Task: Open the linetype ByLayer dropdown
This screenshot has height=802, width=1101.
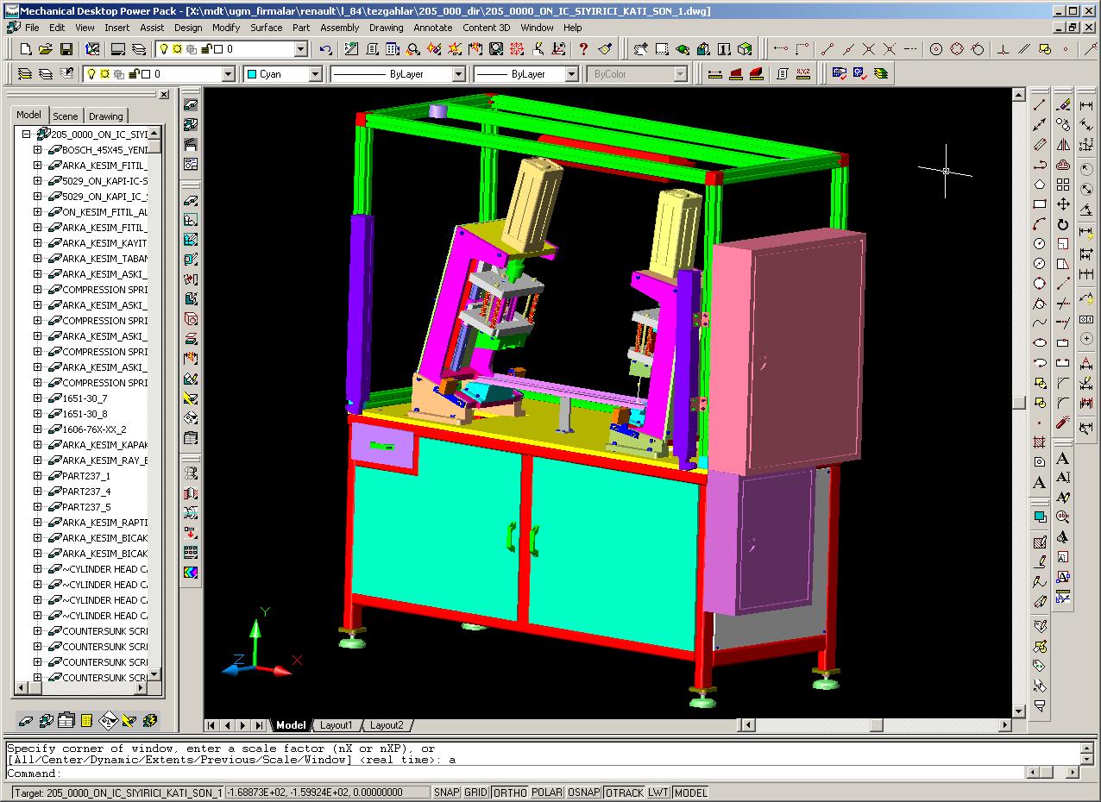Action: 399,74
